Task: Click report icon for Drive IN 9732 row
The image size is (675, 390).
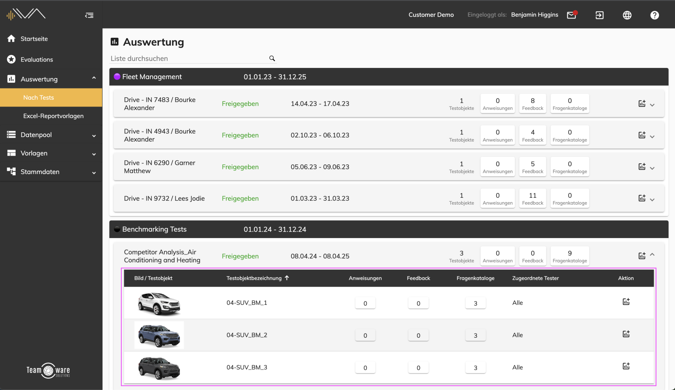Action: pos(642,198)
